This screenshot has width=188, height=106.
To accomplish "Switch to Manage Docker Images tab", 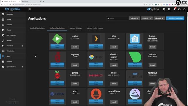I will click(95, 28).
